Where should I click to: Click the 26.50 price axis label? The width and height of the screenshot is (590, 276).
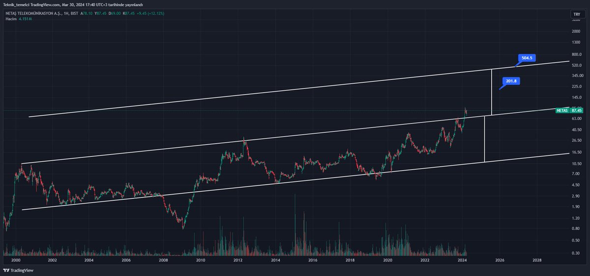click(x=577, y=141)
